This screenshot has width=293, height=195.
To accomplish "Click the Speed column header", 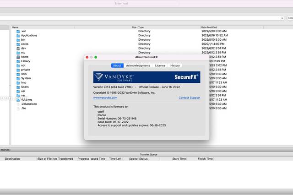I will 130,159.
